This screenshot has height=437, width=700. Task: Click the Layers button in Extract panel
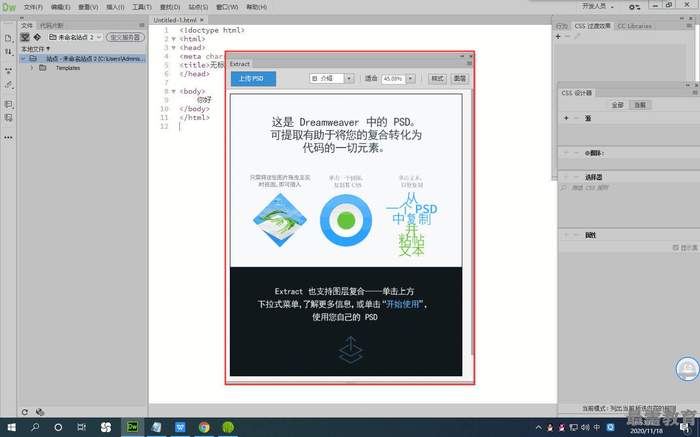pos(460,79)
